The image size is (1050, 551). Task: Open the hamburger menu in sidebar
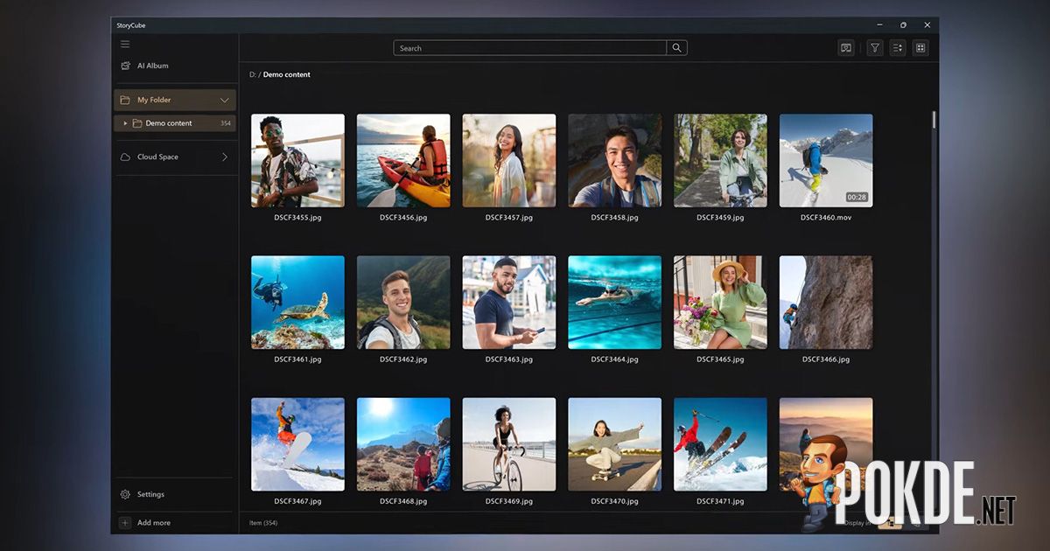(125, 44)
